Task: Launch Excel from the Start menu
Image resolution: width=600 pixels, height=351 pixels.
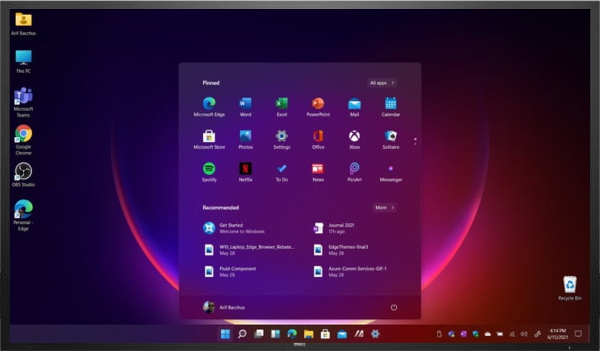Action: (281, 104)
